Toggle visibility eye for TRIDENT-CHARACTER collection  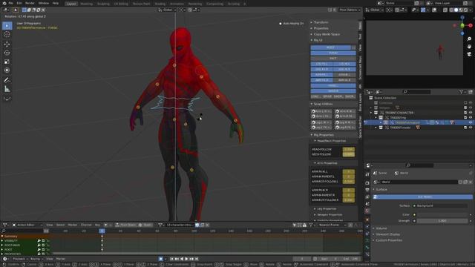(x=471, y=113)
